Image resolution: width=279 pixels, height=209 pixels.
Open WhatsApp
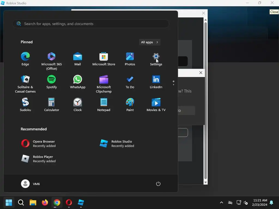[x=78, y=82]
